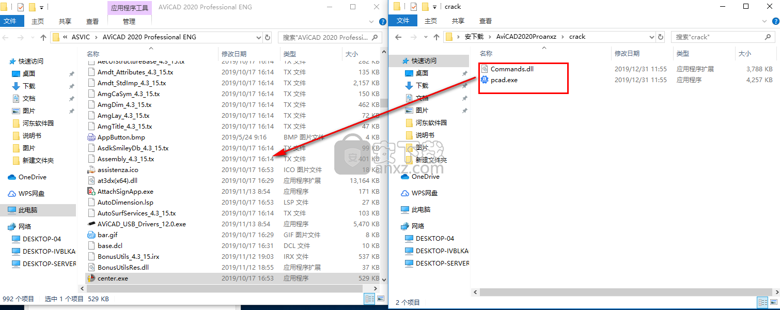This screenshot has height=310, width=780.
Task: Click search magnifier in crack window
Action: point(768,37)
